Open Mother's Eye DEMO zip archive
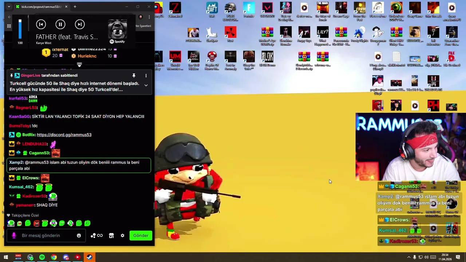Viewport: 466px width, 262px height. [x=267, y=36]
